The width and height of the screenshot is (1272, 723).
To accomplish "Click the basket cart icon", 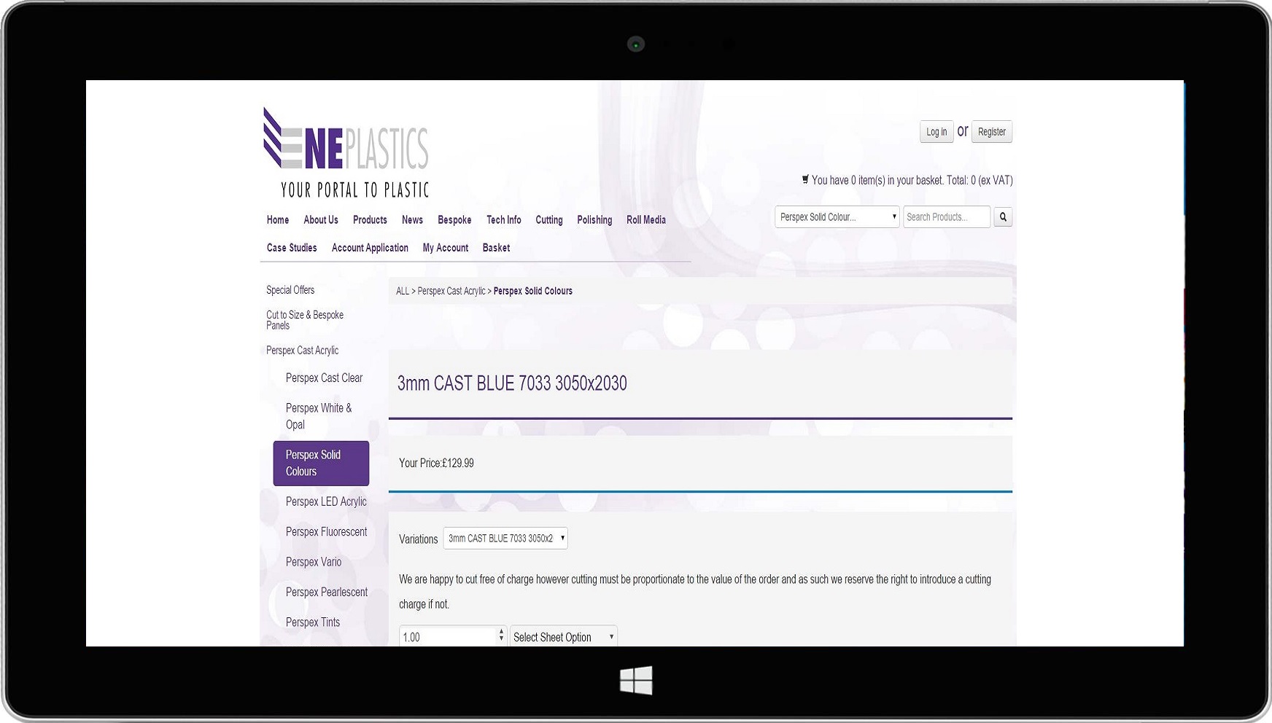I will [x=805, y=179].
